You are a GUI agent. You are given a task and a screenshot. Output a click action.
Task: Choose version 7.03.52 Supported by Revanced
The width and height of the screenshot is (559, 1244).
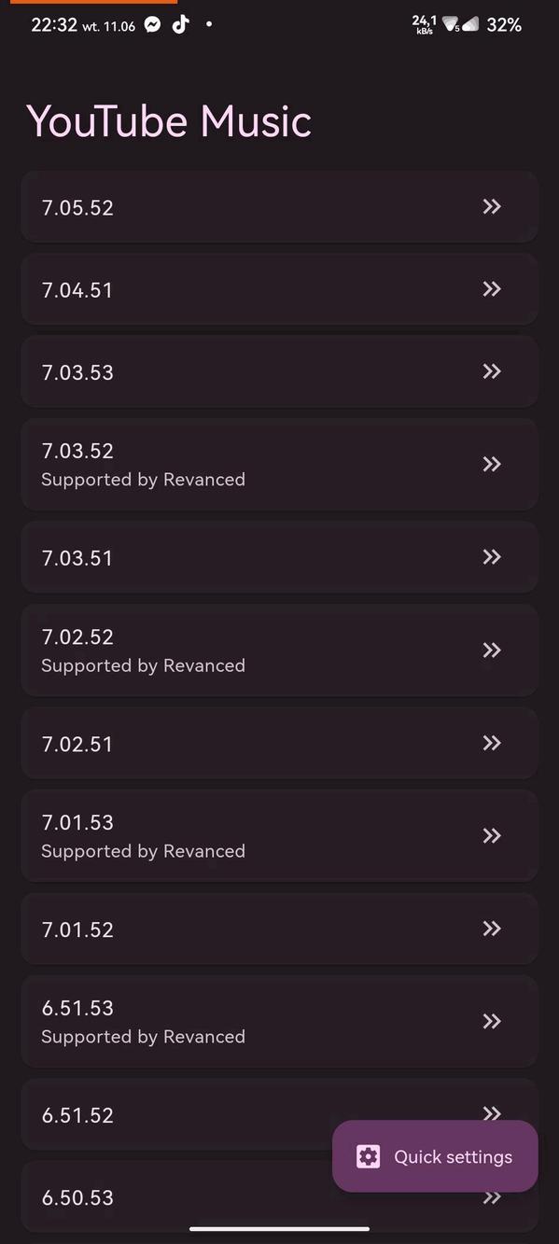pyautogui.click(x=279, y=464)
